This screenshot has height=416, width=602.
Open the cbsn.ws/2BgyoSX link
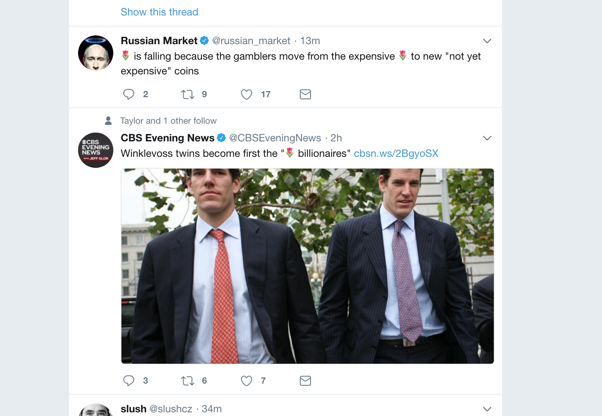[396, 154]
